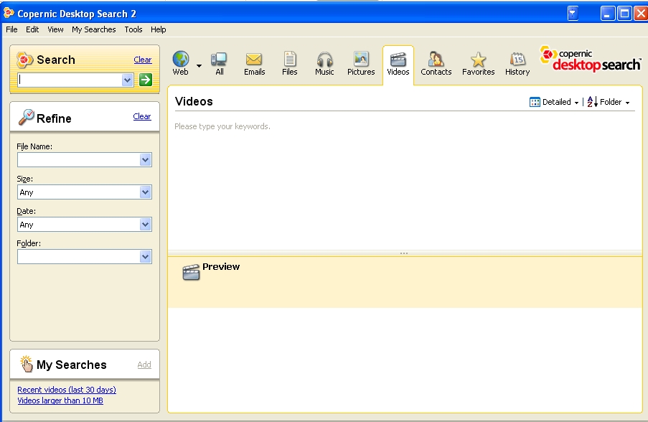Open the View menu
Viewport: 648px width, 422px height.
55,29
